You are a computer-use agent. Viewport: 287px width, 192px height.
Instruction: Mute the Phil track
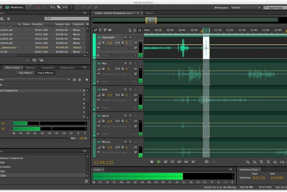pyautogui.click(x=125, y=63)
